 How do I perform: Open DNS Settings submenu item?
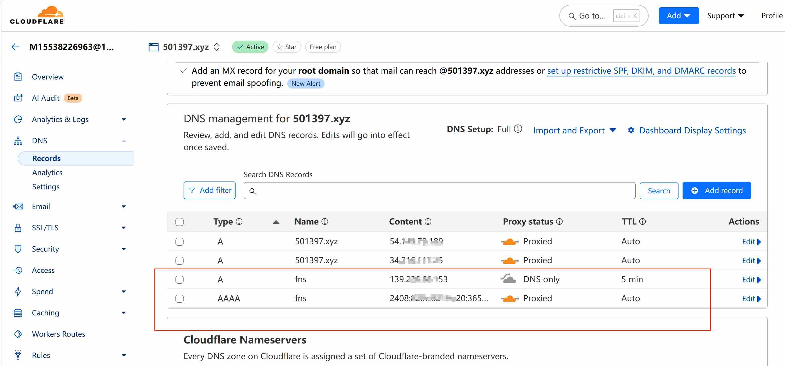click(x=46, y=187)
